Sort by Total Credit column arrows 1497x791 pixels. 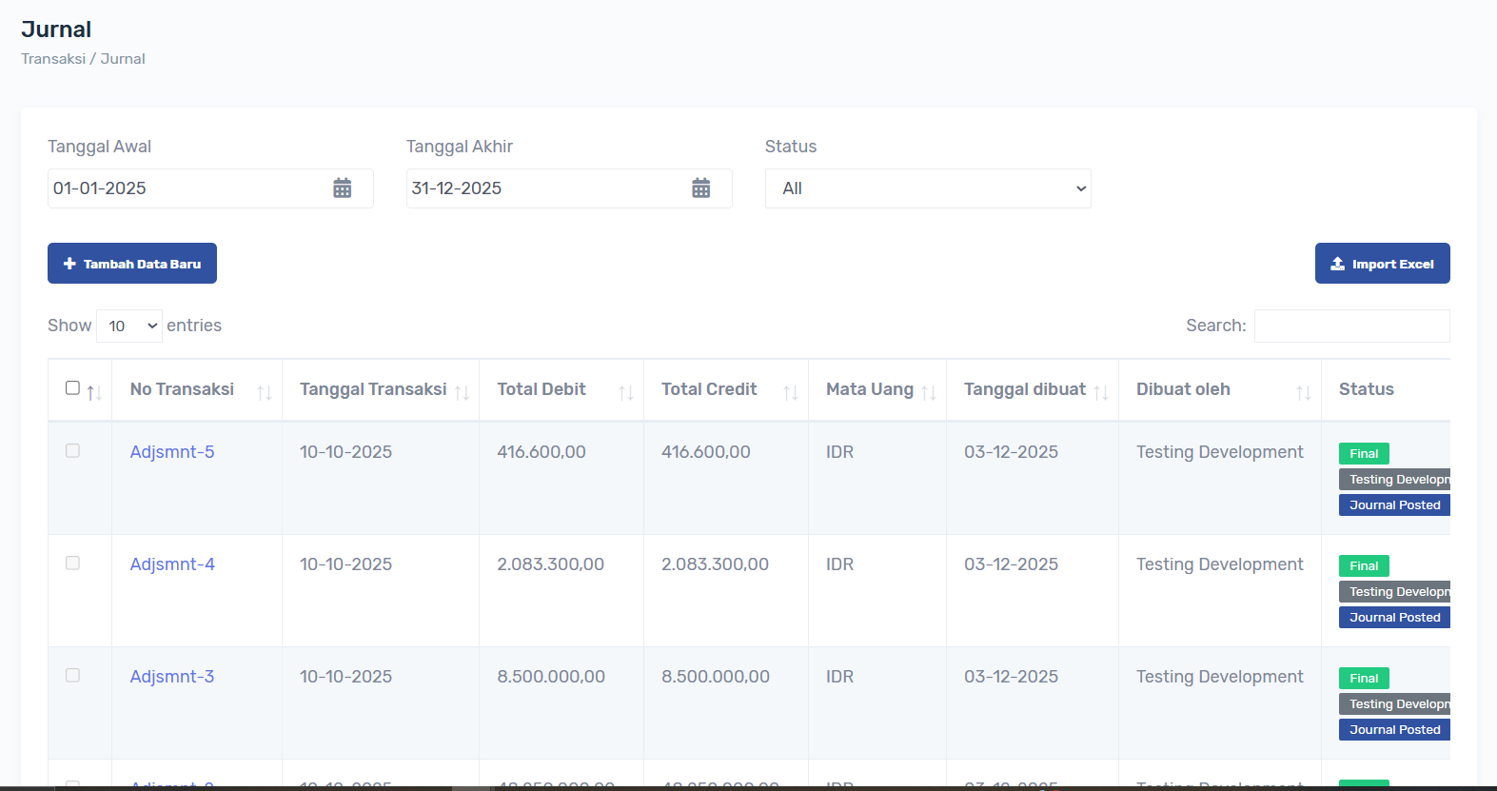coord(791,392)
